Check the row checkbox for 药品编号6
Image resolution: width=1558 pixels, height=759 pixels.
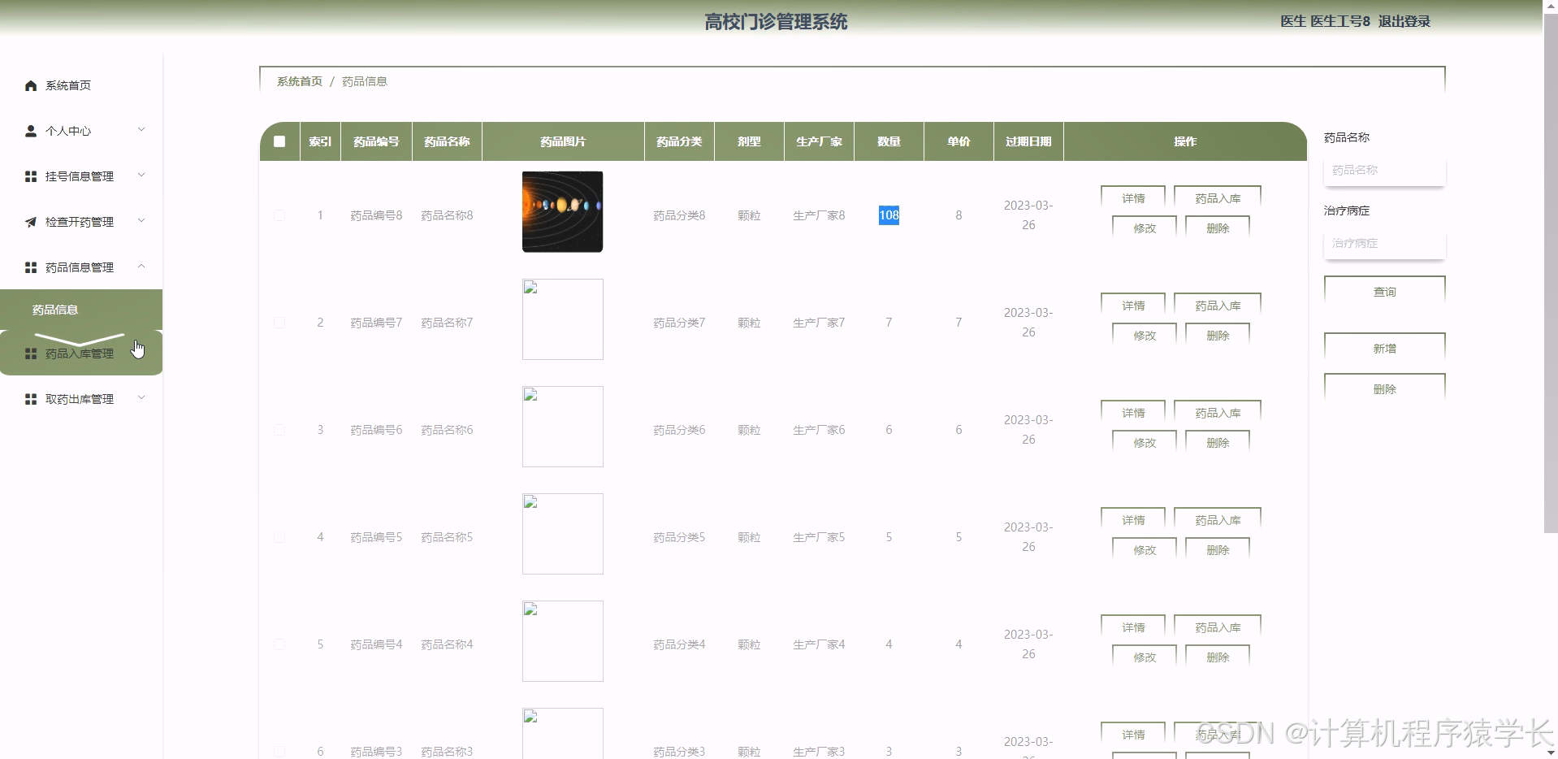[279, 430]
